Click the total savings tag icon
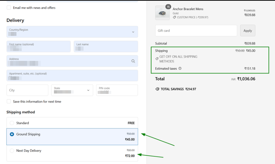 click(x=157, y=89)
